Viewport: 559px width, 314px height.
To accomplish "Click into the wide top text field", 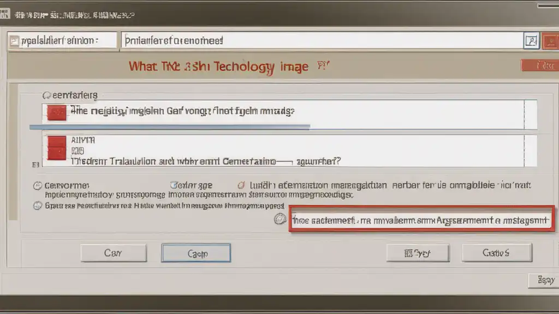I will coord(322,40).
